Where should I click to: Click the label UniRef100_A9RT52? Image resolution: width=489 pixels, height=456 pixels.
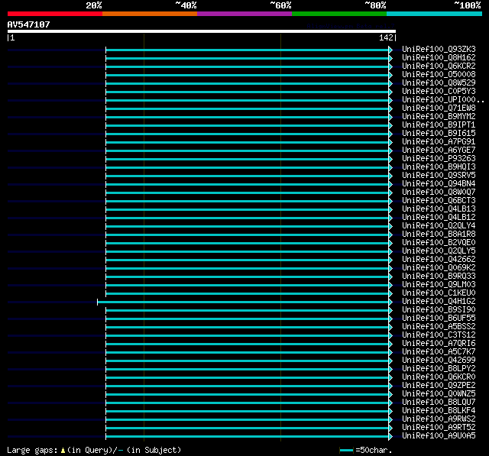439,428
